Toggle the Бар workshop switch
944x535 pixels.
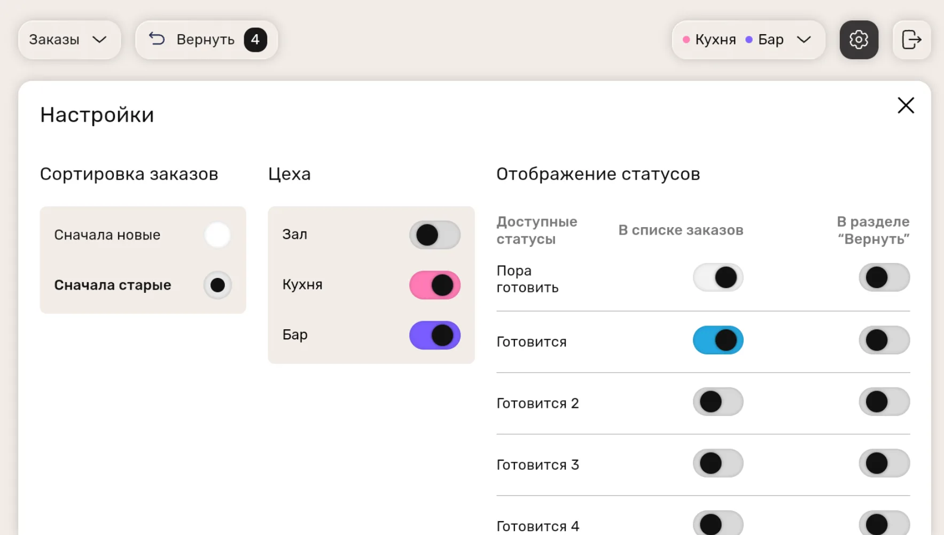pos(435,335)
